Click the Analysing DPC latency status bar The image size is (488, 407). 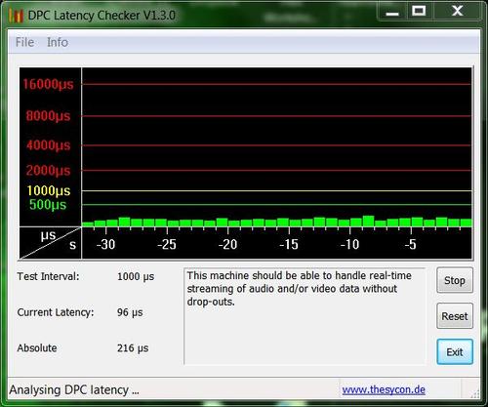coord(74,389)
